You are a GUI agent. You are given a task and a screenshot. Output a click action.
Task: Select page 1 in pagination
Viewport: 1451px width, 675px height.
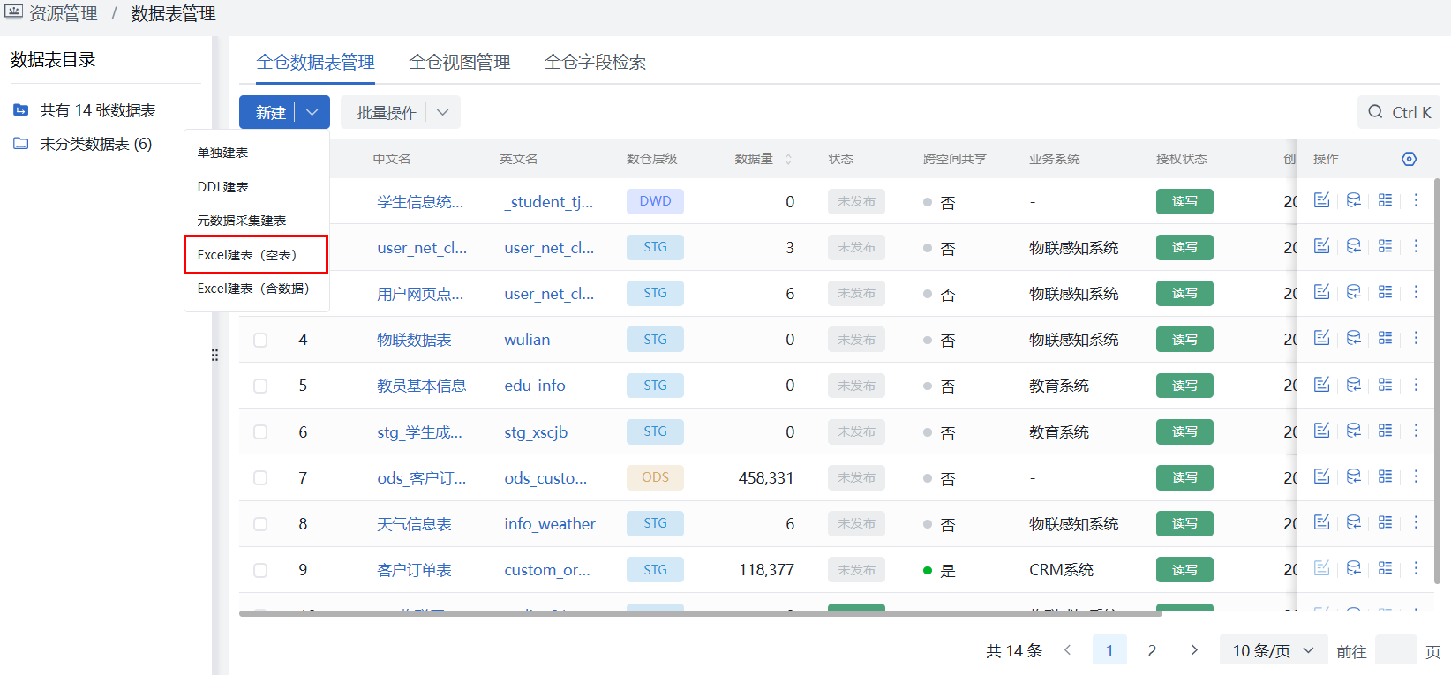[1109, 650]
